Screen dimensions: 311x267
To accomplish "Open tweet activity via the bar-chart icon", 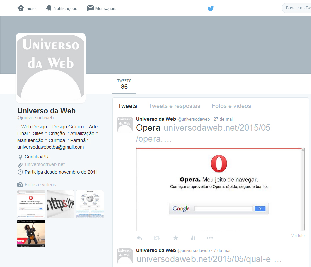I will click(193, 238).
